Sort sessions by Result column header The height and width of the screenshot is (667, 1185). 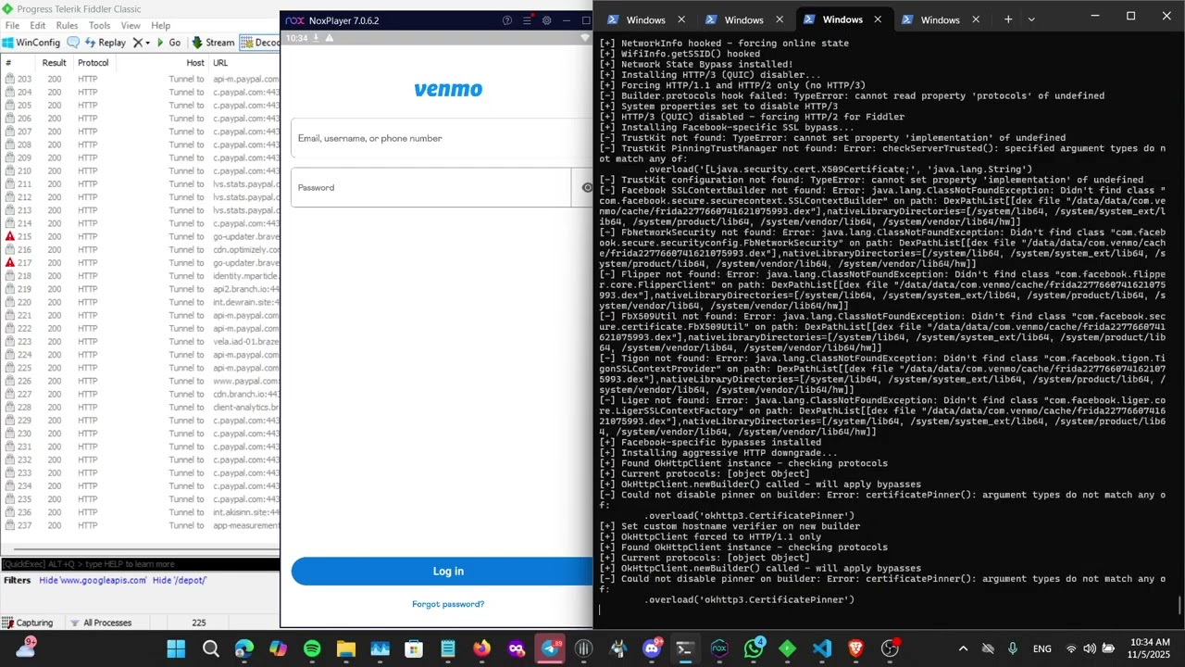coord(54,63)
